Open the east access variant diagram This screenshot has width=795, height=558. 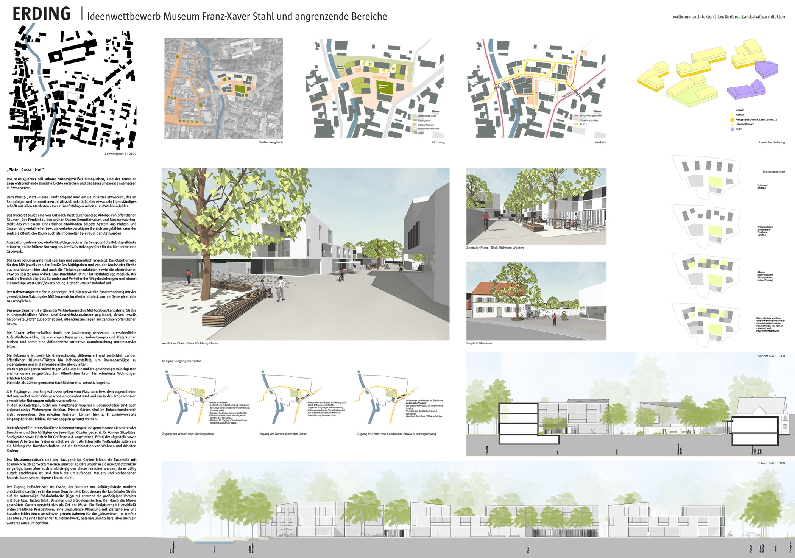pyautogui.click(x=387, y=397)
